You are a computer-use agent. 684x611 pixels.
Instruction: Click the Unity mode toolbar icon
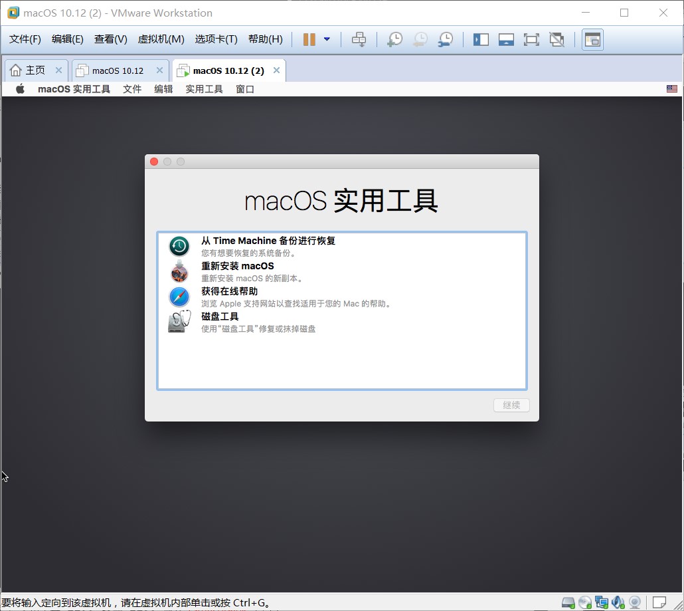click(556, 40)
